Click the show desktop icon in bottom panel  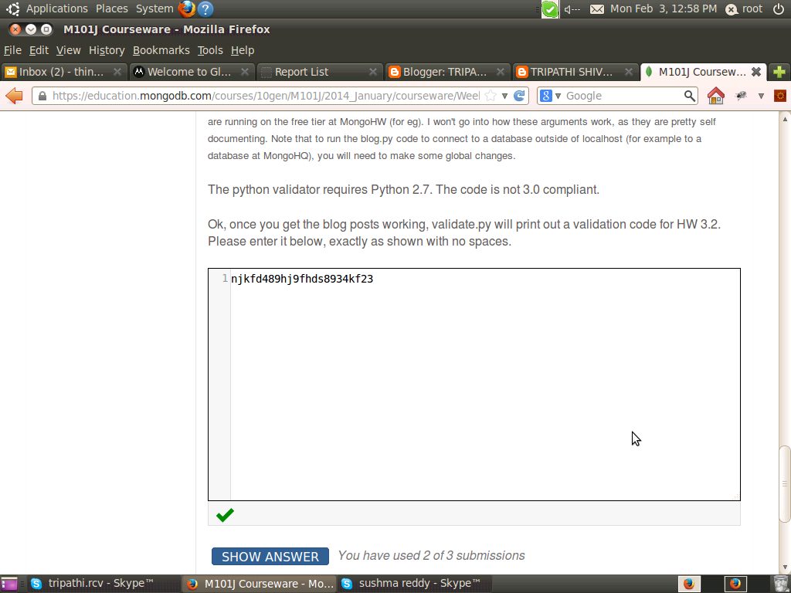[x=9, y=584]
